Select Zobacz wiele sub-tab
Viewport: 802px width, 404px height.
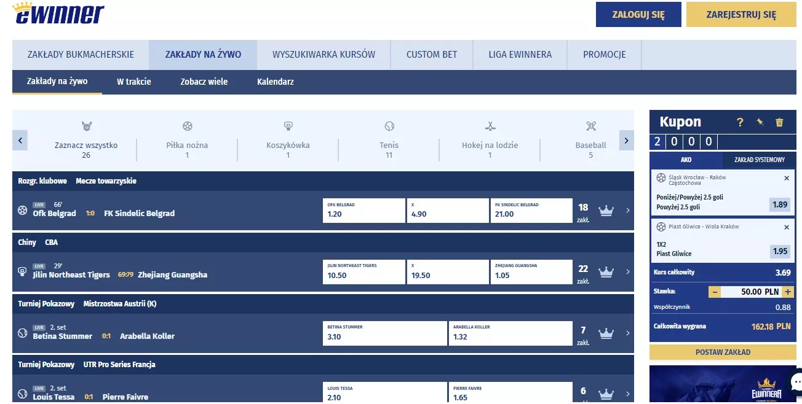click(204, 82)
